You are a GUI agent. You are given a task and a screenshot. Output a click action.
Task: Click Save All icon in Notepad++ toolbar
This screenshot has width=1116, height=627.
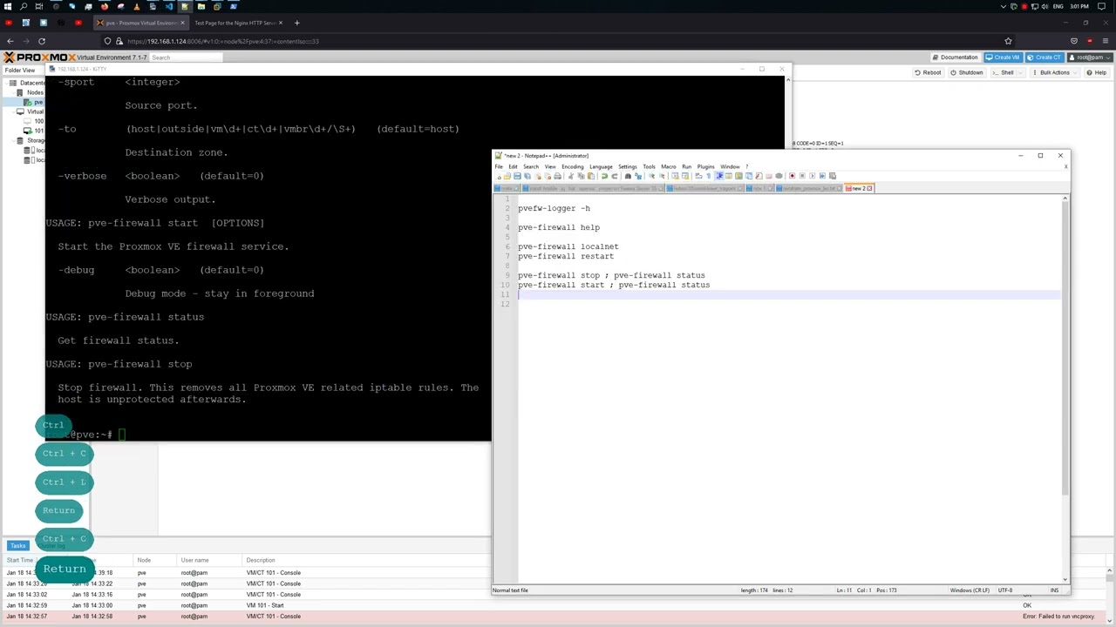click(527, 176)
